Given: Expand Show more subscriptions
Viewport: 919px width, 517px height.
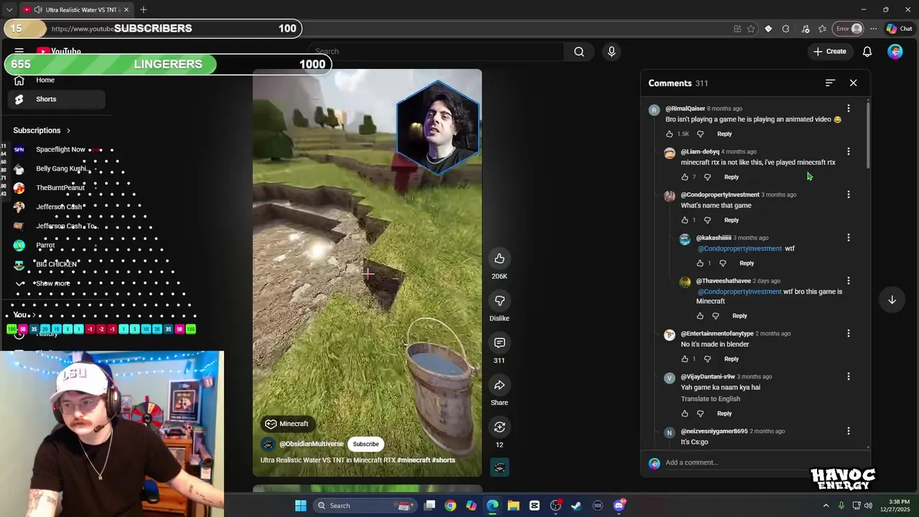Looking at the screenshot, I should [56, 284].
